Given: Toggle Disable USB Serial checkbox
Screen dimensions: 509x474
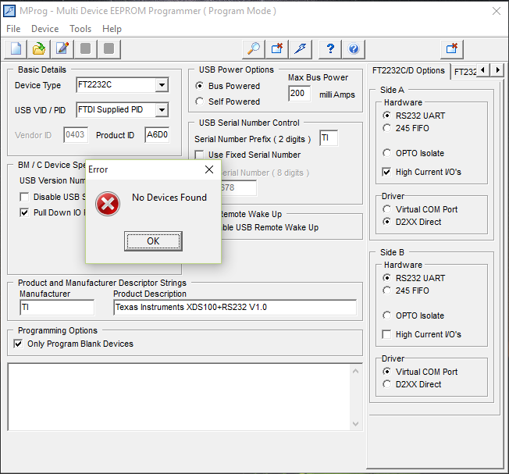Looking at the screenshot, I should pos(24,197).
